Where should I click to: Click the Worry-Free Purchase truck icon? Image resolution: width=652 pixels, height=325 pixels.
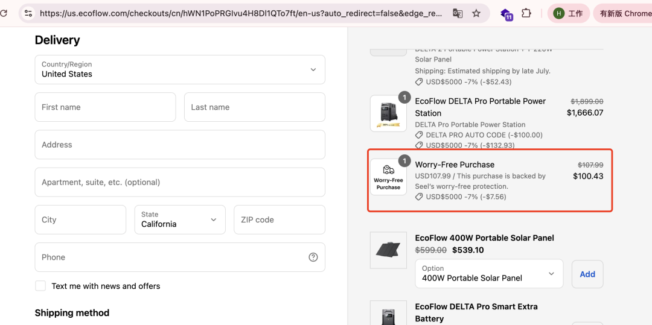coord(388,171)
